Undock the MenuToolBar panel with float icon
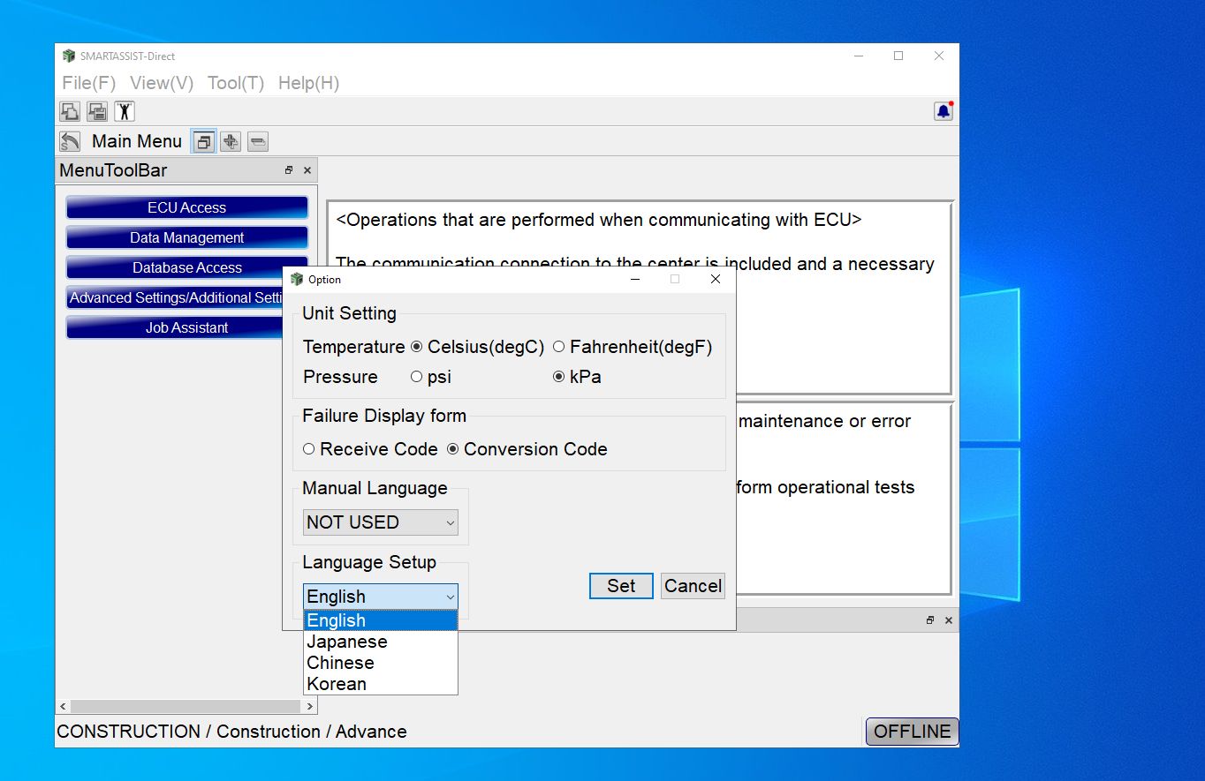This screenshot has height=781, width=1205. click(289, 170)
